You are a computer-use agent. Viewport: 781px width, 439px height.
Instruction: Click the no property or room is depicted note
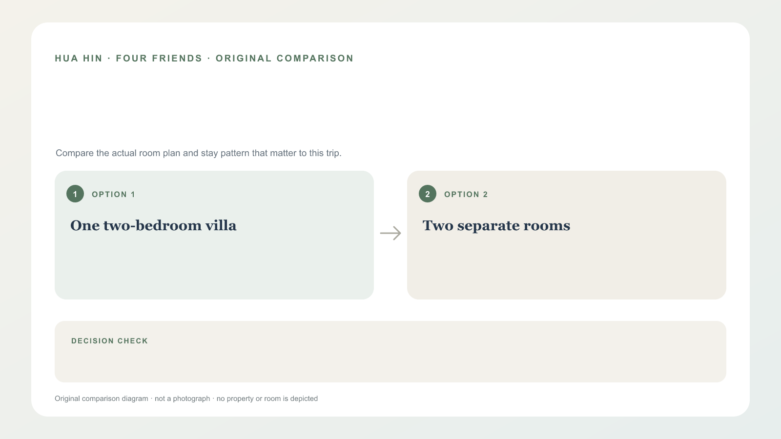coord(267,399)
